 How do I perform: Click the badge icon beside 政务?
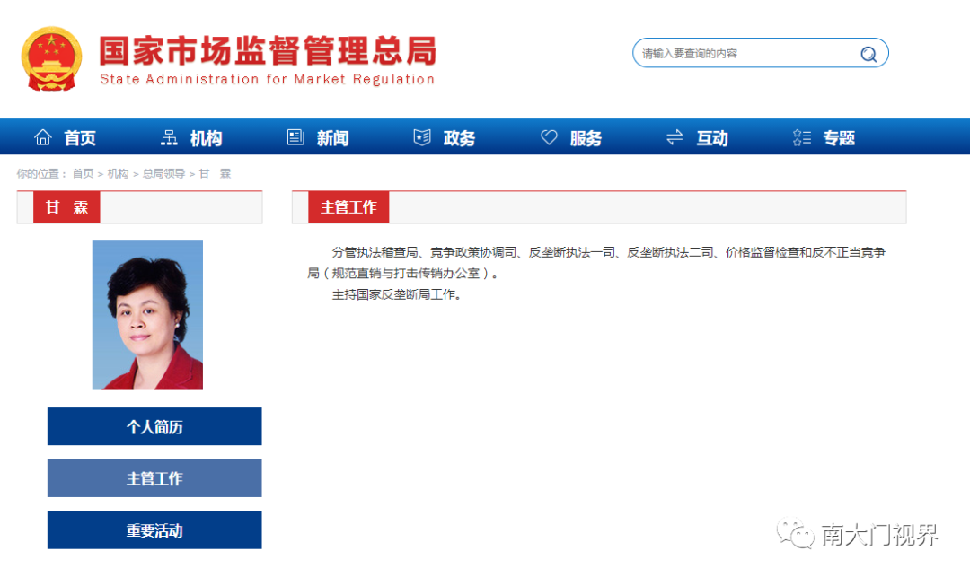tap(422, 137)
